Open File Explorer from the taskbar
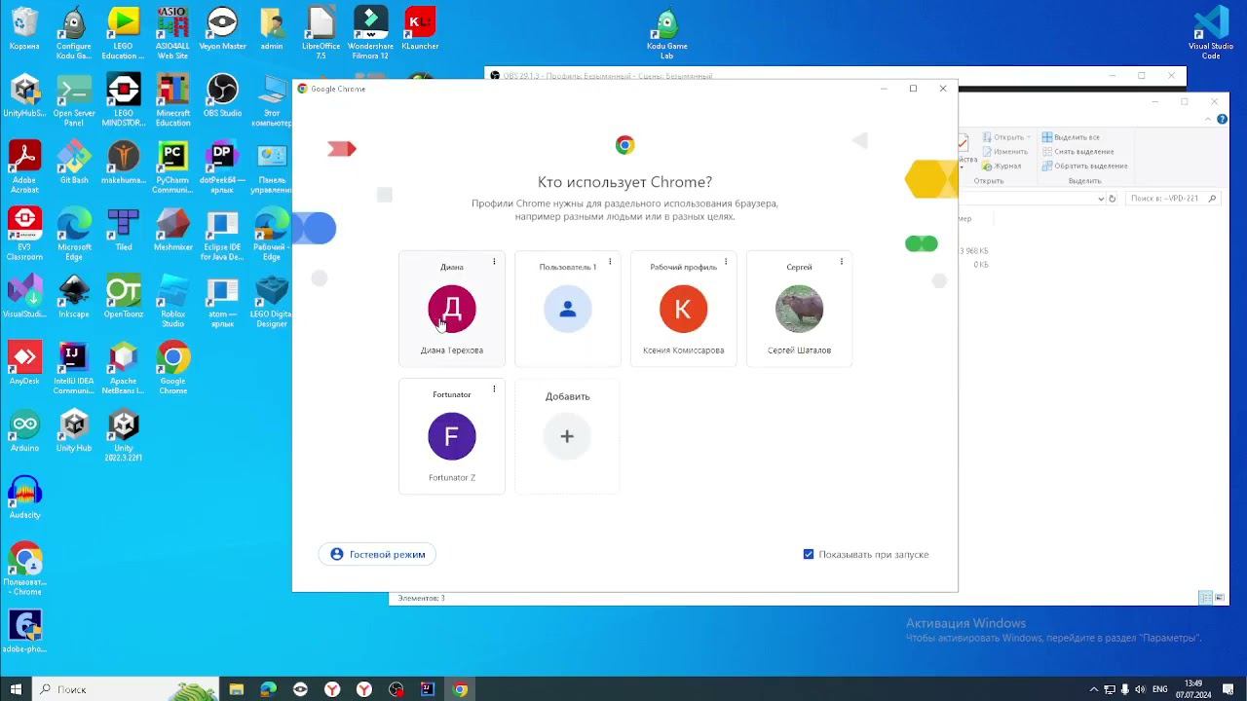The width and height of the screenshot is (1247, 701). [x=237, y=689]
